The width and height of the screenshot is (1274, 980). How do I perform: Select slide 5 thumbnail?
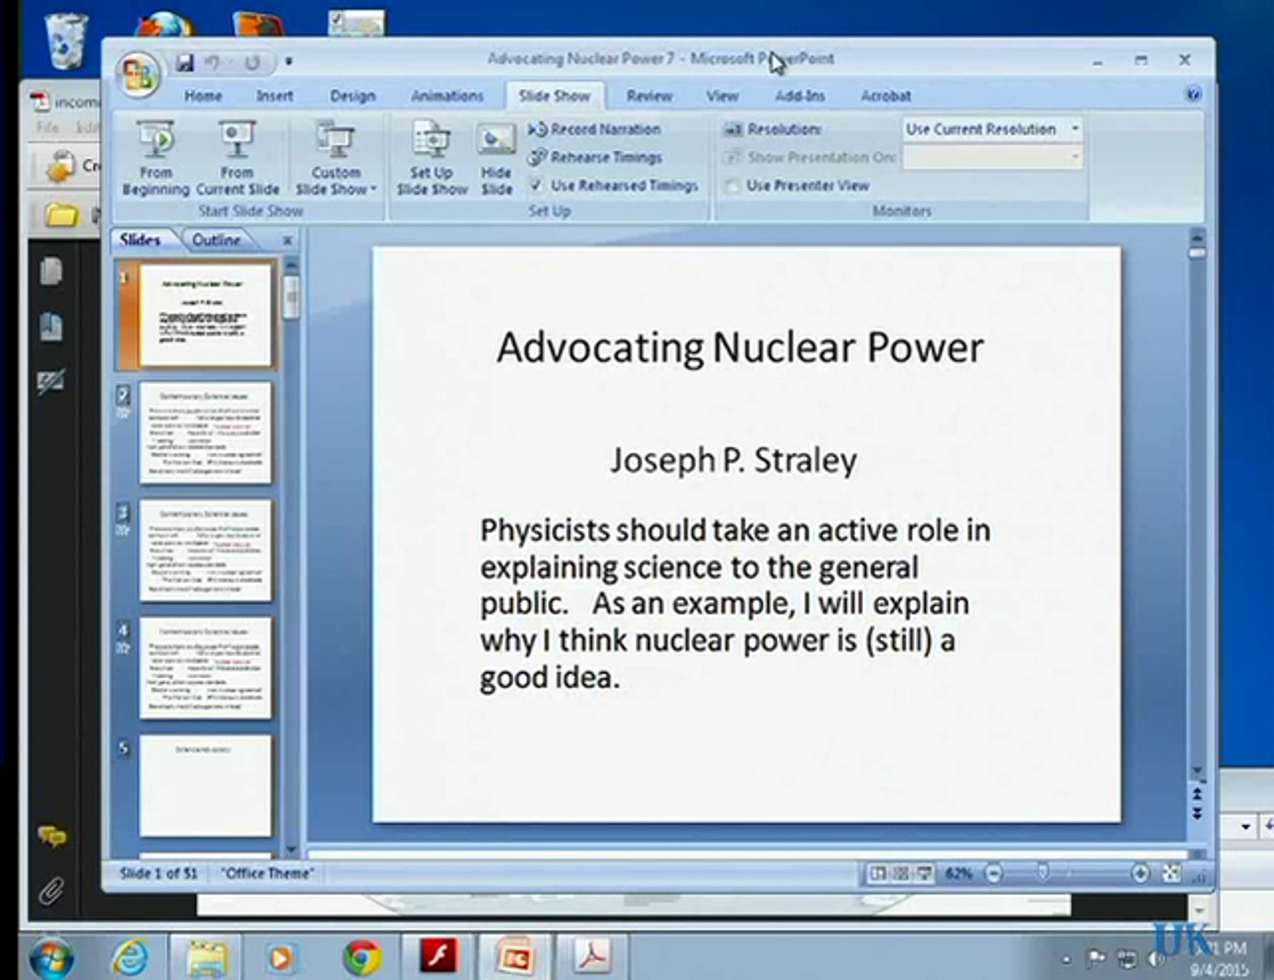click(205, 785)
